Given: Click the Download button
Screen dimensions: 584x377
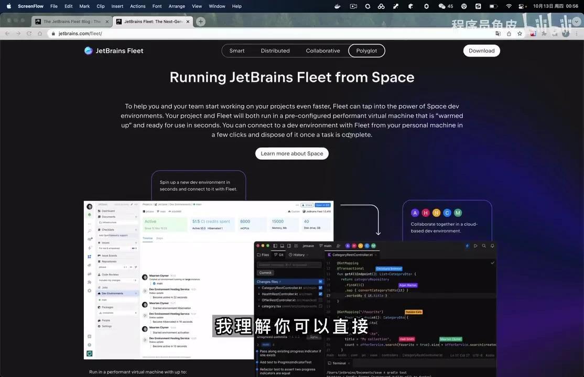Looking at the screenshot, I should click(x=481, y=50).
